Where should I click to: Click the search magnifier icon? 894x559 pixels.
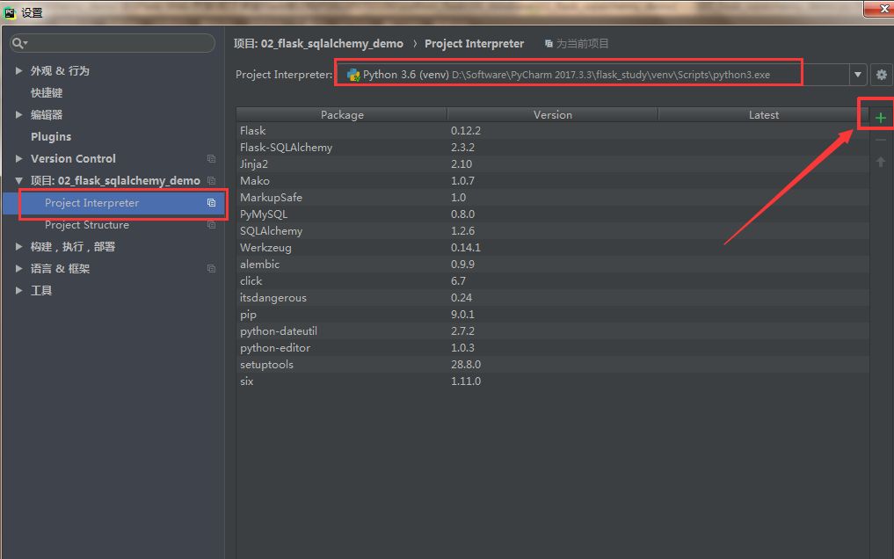18,43
